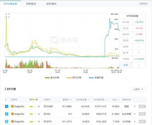Click the 11-21 2018 date axis label
Image resolution: width=152 pixels, height=125 pixels.
85,71
